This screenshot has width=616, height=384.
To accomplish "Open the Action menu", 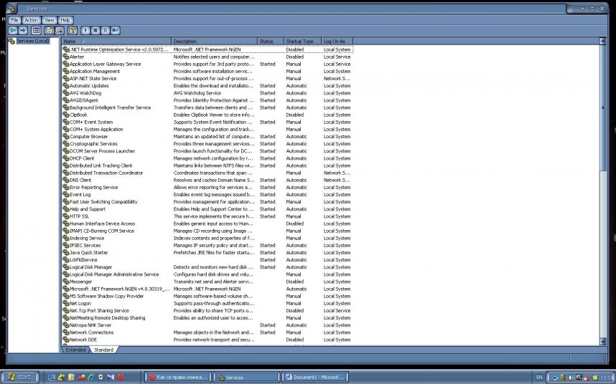I will coord(32,20).
